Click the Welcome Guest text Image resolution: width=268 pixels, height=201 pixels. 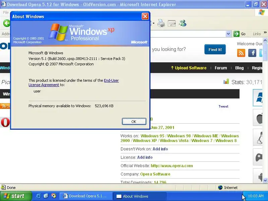[x=250, y=44]
